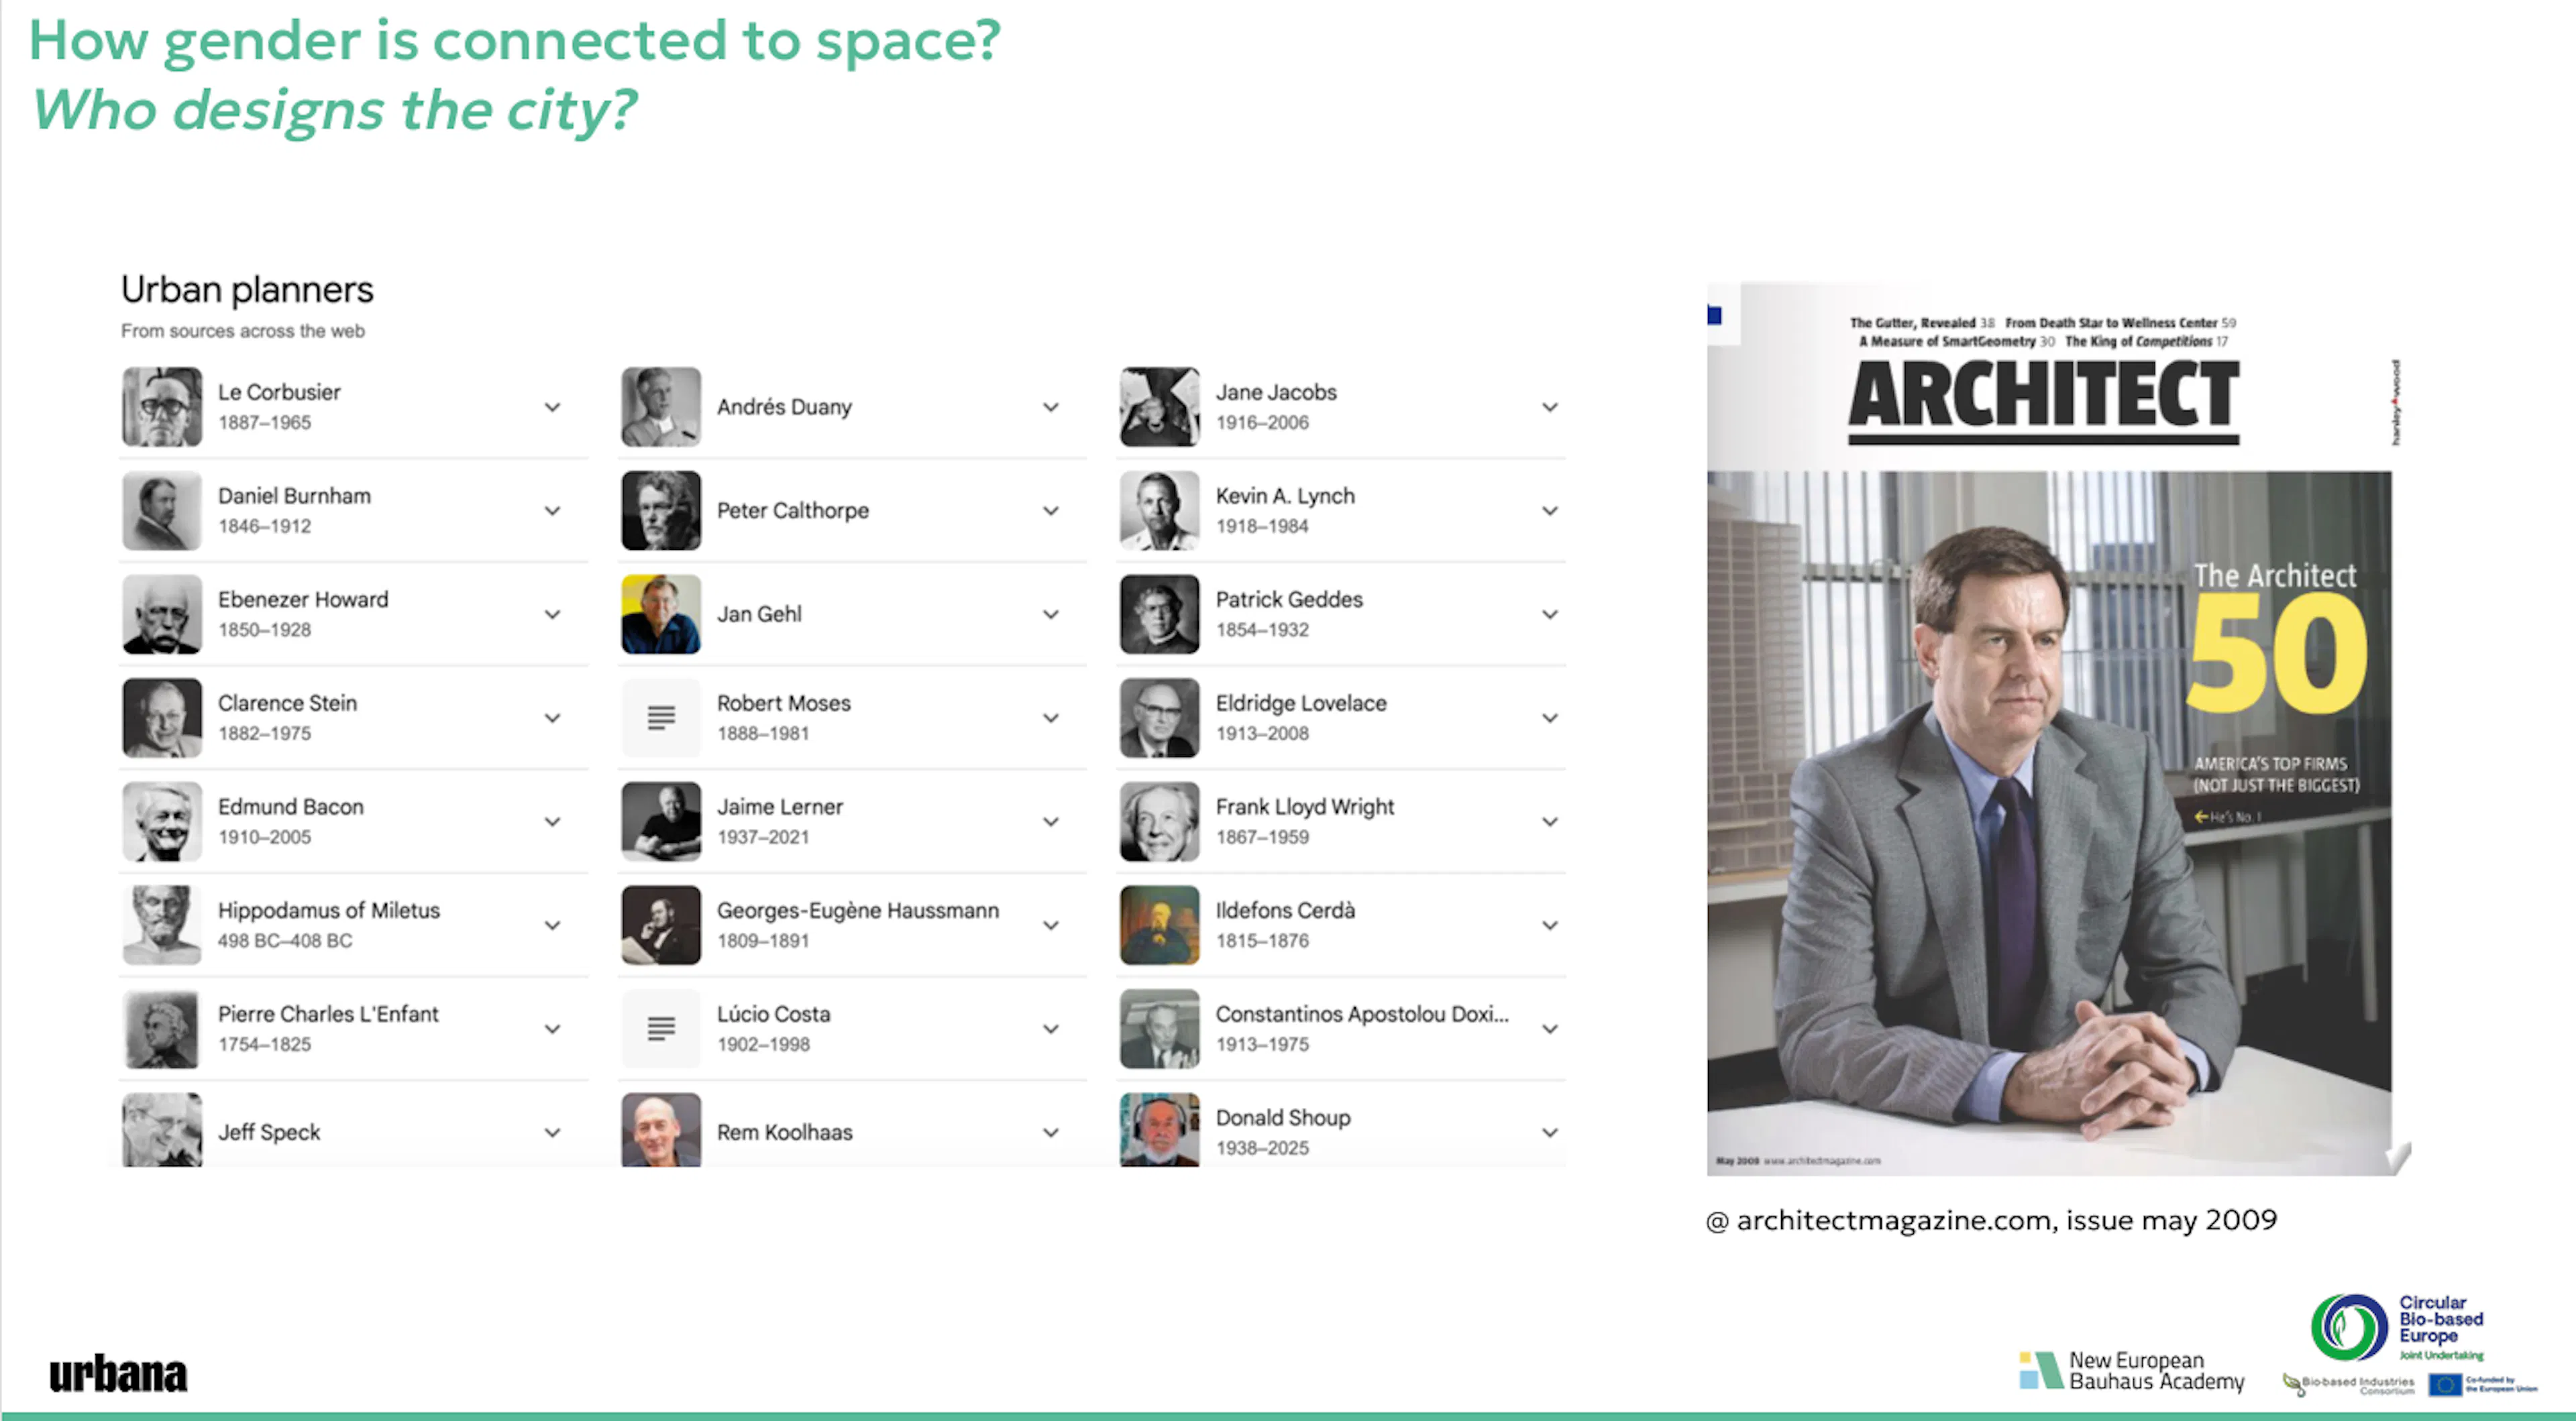Click the "Georges-Eugène Haussmann" name
This screenshot has height=1421, width=2576.
pos(858,911)
